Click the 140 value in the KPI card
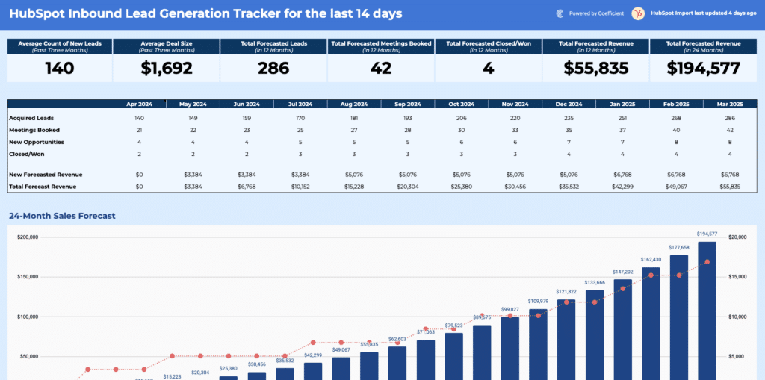765x380 pixels. [x=60, y=68]
